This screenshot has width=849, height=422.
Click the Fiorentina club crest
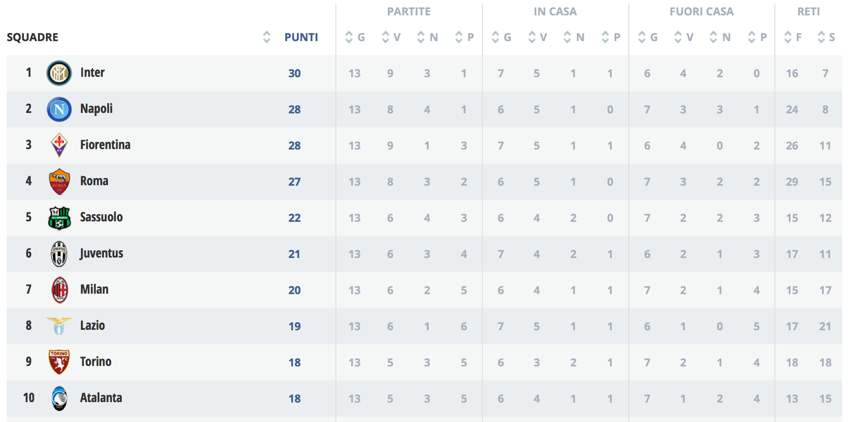[59, 145]
